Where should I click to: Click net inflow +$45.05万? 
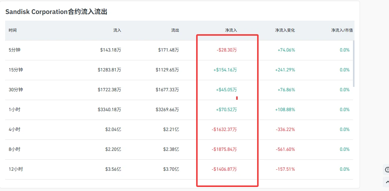227,90
